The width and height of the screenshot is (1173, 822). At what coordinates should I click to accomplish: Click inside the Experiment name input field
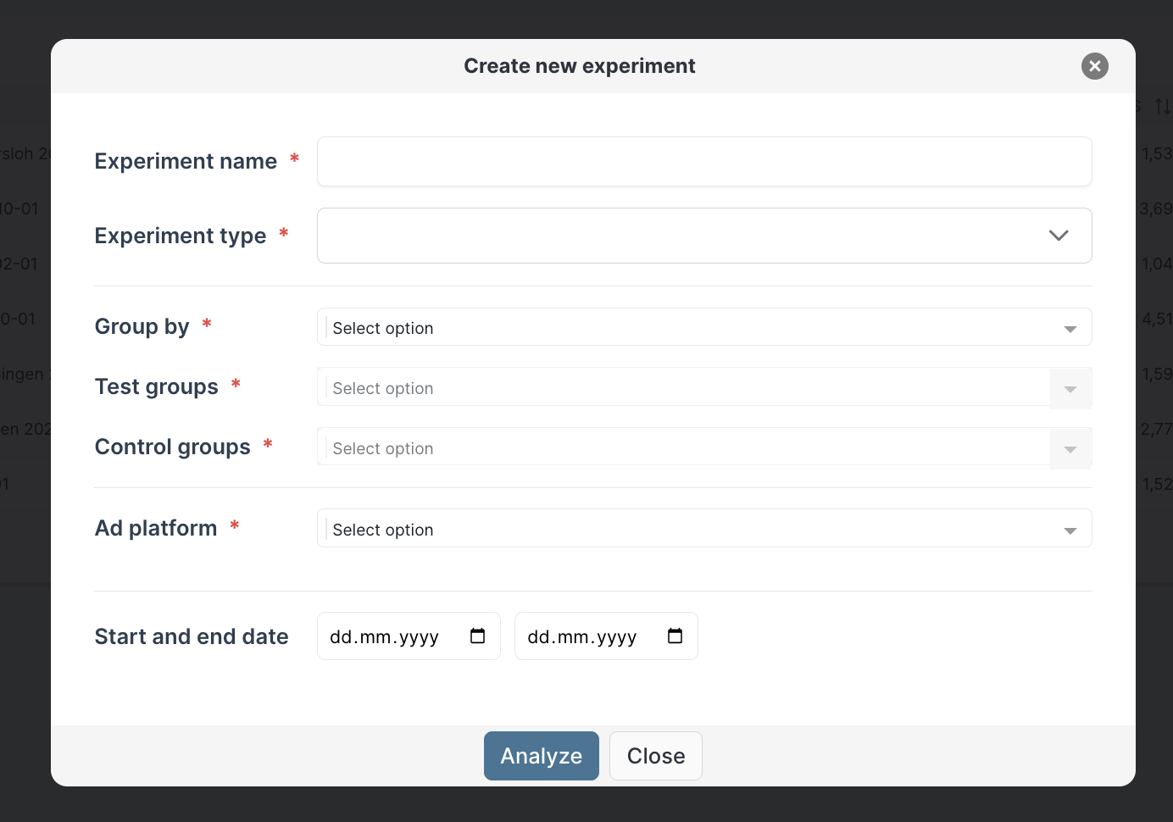tap(704, 161)
